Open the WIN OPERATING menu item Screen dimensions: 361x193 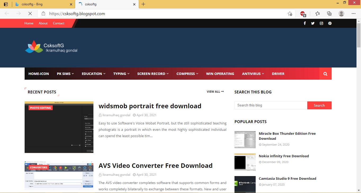pos(220,74)
